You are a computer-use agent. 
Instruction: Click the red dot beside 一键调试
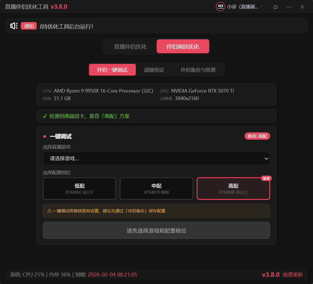(x=44, y=136)
